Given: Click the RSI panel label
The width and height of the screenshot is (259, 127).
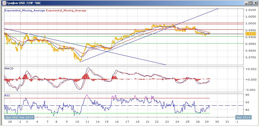Looking at the screenshot, I should click(x=7, y=95).
